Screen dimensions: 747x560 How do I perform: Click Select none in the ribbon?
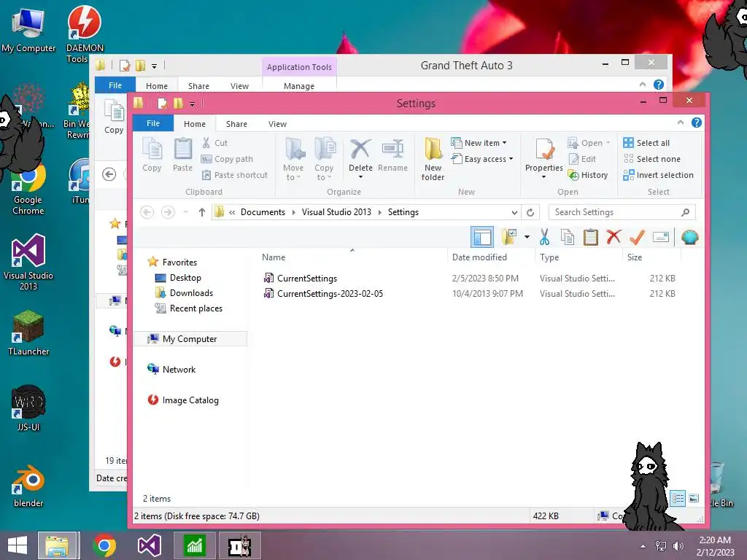click(x=651, y=159)
